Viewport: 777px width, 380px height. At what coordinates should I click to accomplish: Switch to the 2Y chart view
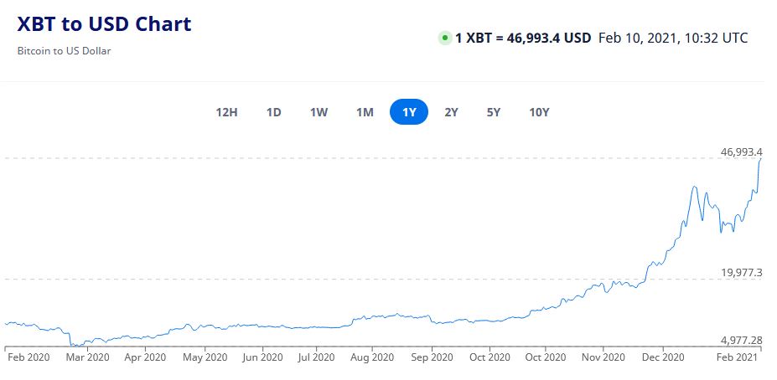coord(451,112)
